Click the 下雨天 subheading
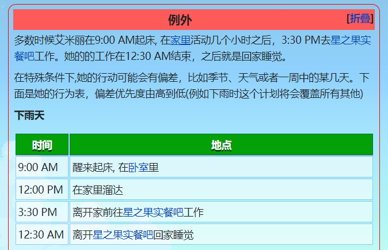Image resolution: width=388 pixels, height=250 pixels. click(29, 116)
